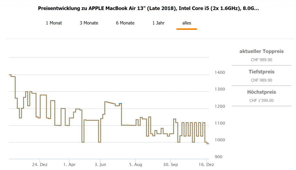Click the 24. Dez x-axis label
296x170 pixels.
[x=40, y=164]
